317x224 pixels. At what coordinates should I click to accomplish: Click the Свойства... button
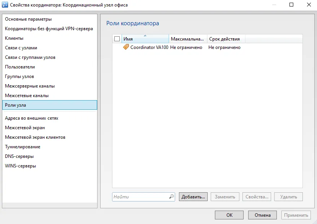pyautogui.click(x=257, y=197)
